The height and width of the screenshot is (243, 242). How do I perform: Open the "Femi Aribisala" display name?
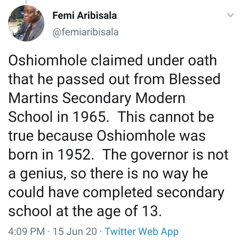tap(84, 16)
